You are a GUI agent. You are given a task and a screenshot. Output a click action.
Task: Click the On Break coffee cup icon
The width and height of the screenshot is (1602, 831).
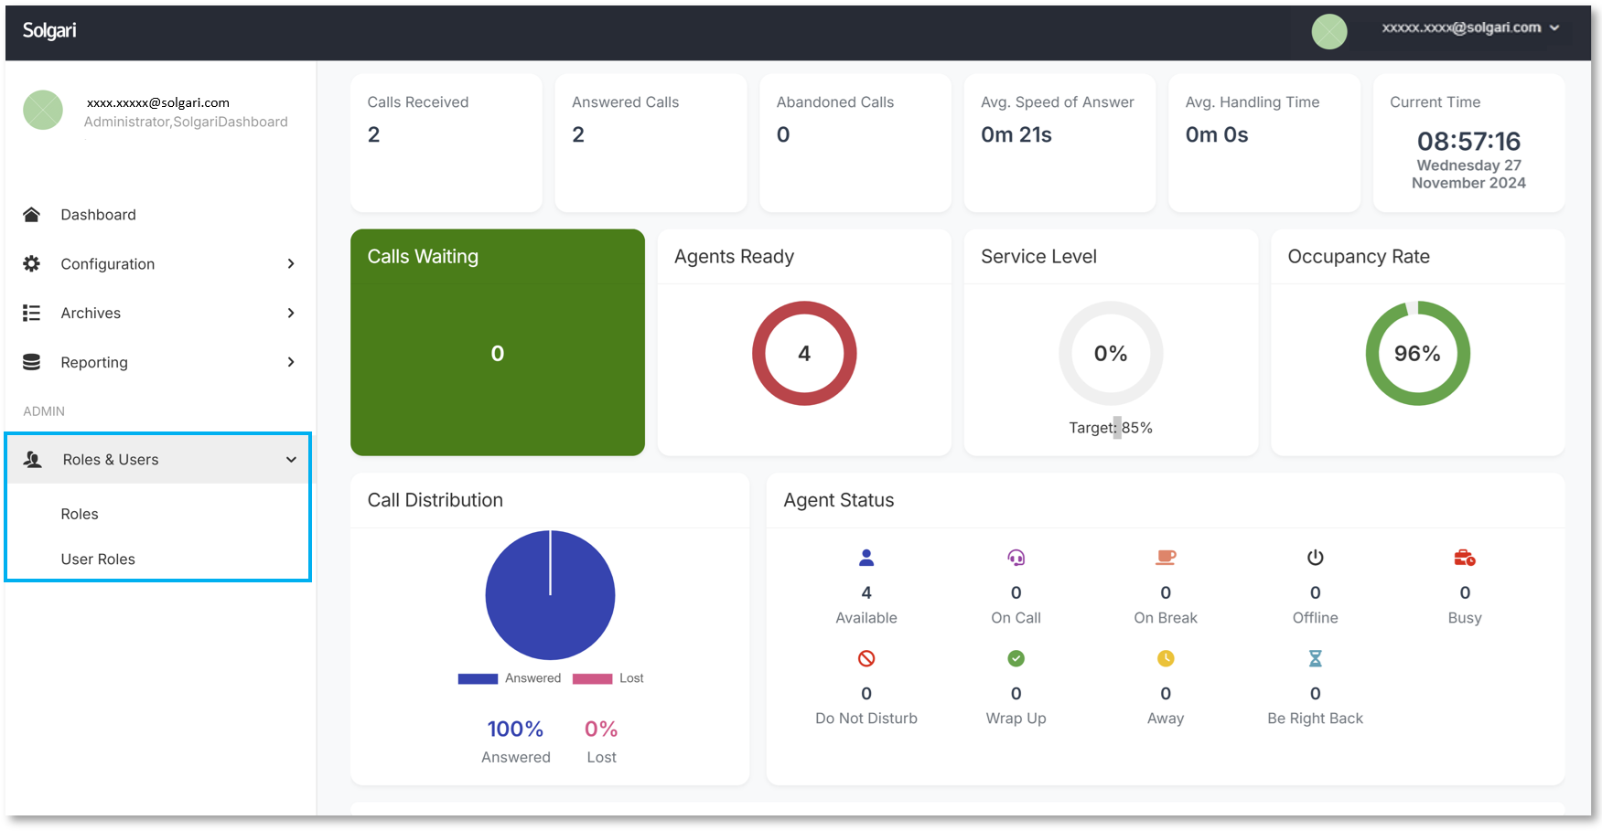pyautogui.click(x=1166, y=558)
